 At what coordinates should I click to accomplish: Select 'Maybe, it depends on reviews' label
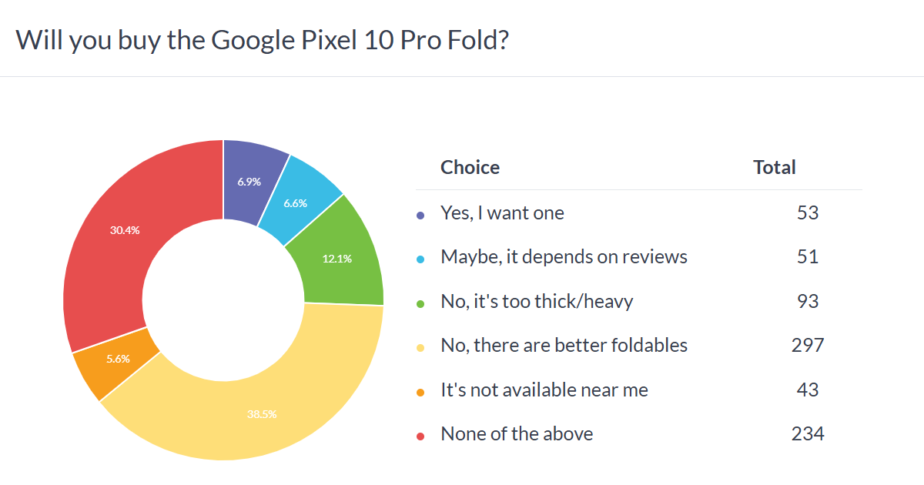[x=564, y=257]
